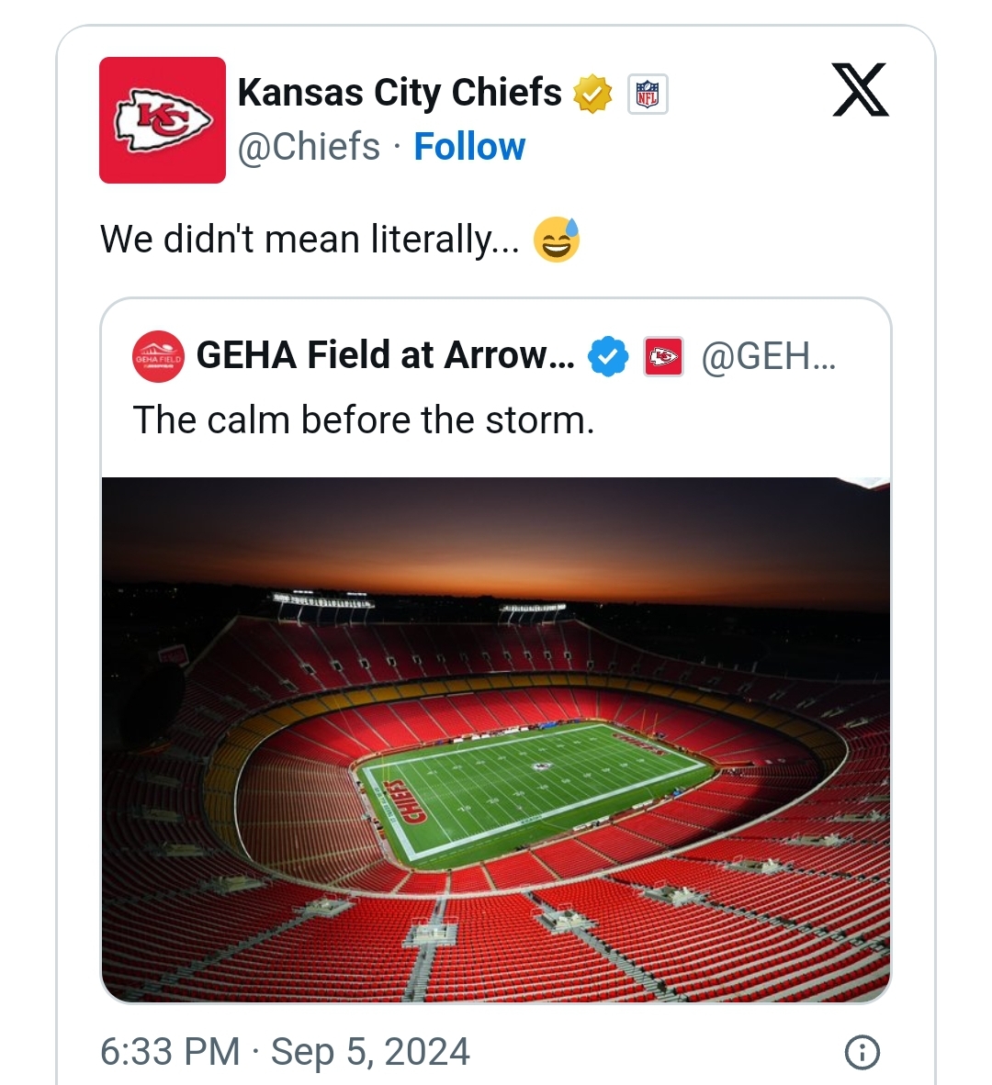Screen dimensions: 992x1085
Task: Open the 6:33 PM · Sep 5, 2024 timestamp
Action: 286,1052
